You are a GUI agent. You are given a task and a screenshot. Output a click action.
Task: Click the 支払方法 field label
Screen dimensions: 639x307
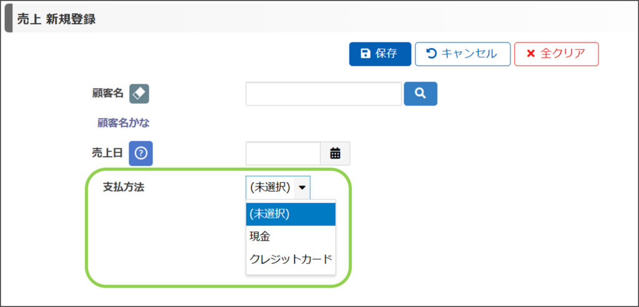point(124,187)
